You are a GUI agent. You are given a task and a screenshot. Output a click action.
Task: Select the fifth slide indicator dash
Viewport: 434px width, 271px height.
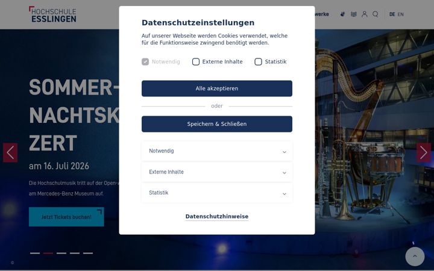[x=88, y=253]
